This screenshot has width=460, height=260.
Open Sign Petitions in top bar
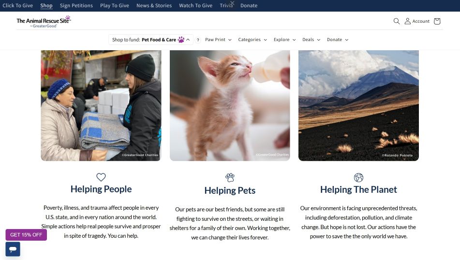pos(76,5)
